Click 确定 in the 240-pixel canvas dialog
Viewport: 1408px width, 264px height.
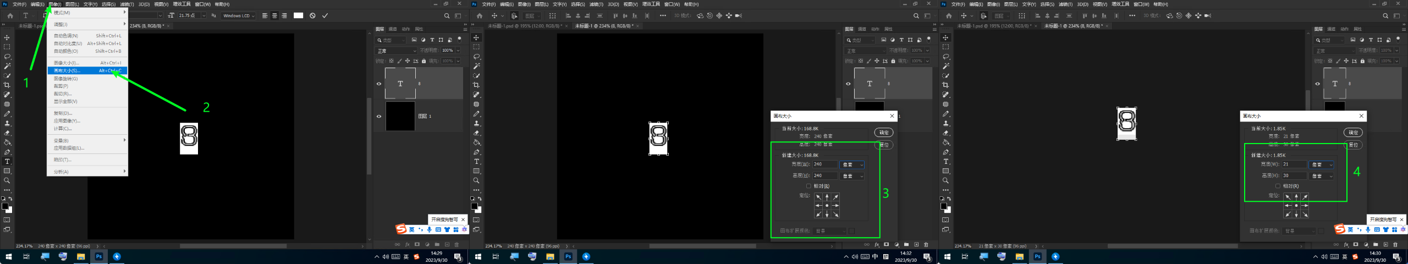[884, 133]
